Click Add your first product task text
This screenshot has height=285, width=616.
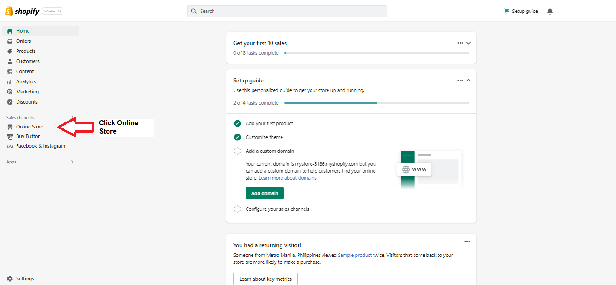269,123
